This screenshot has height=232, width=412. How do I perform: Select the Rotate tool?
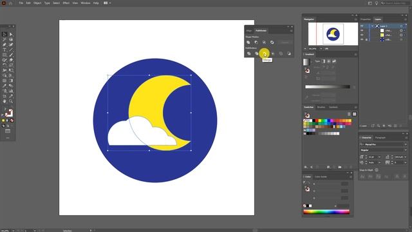(5, 65)
